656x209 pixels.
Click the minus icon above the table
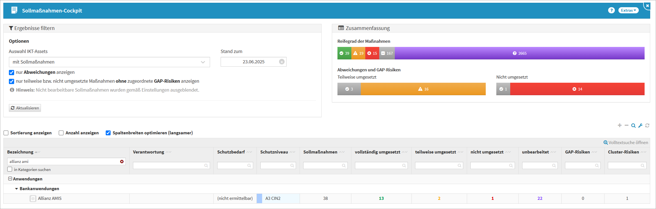click(x=627, y=125)
